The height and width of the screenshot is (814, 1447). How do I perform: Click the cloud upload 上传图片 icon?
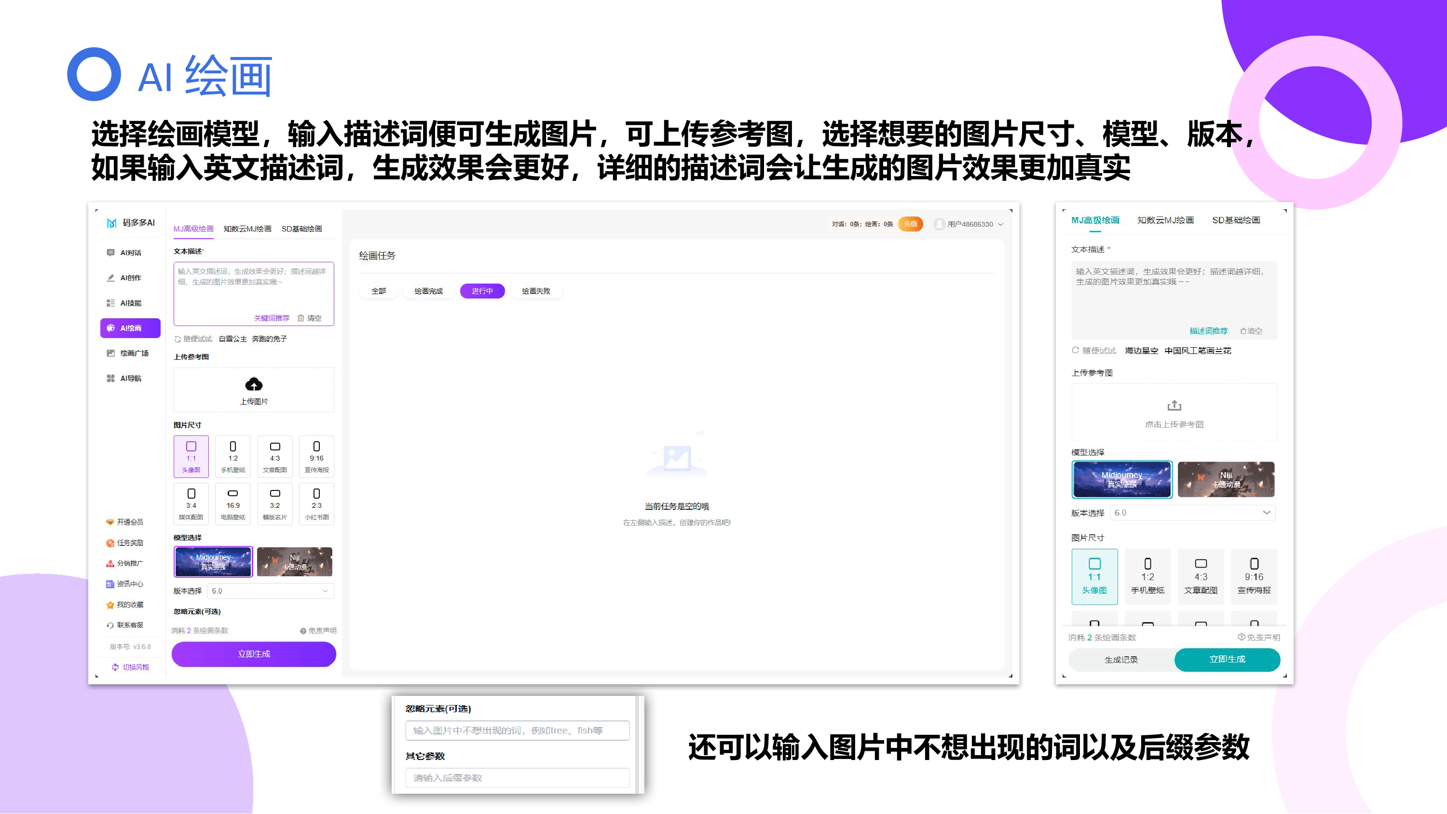tap(254, 385)
